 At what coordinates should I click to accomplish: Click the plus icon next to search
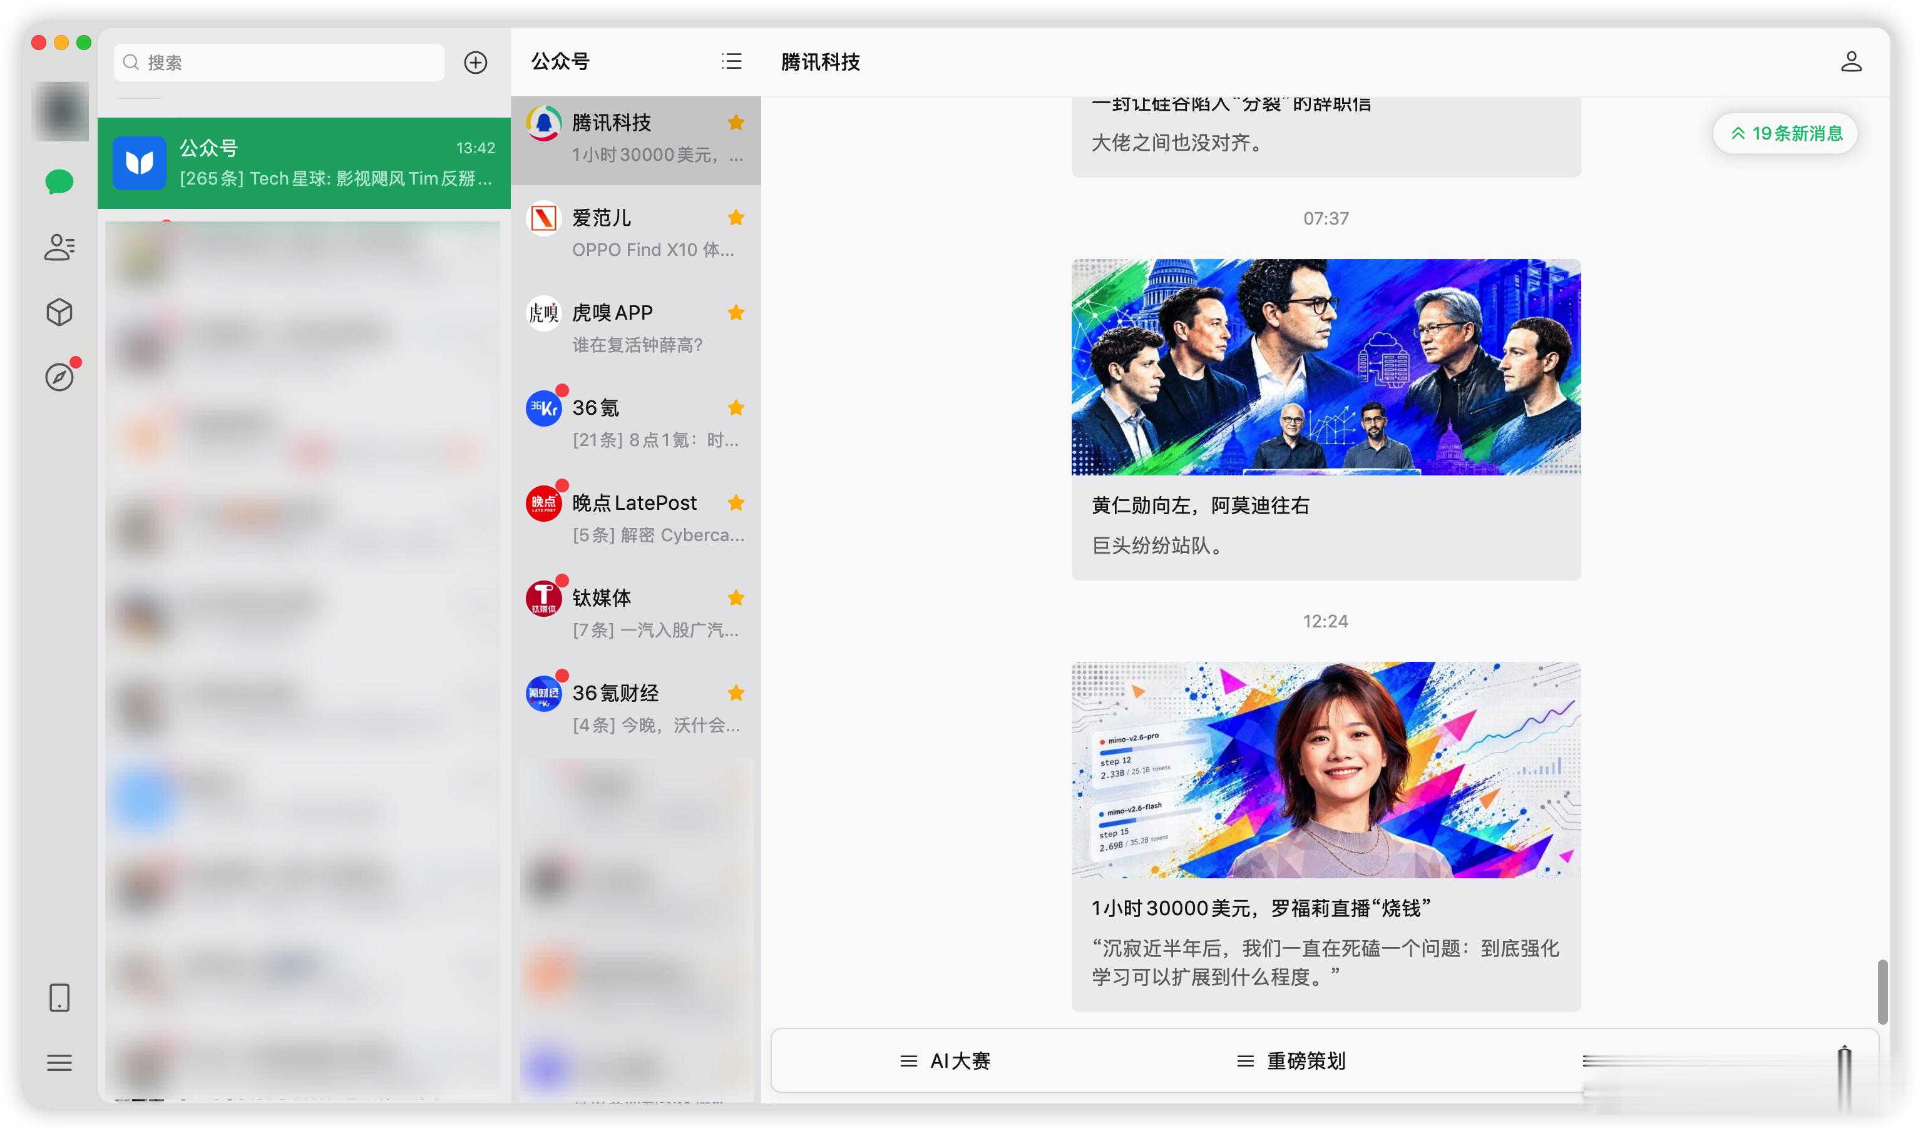coord(476,63)
